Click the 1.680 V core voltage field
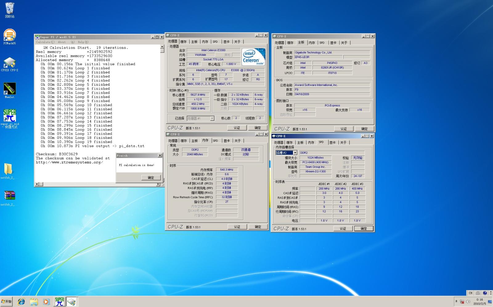Image resolution: width=493 pixels, height=307 pixels. pyautogui.click(x=231, y=64)
